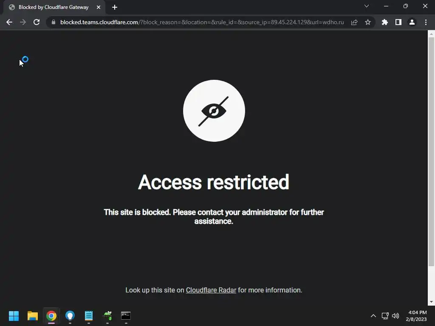
Task: Select Blocked by Cloudflare Gateway tab
Action: tap(54, 7)
